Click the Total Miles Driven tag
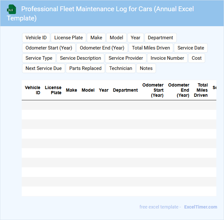The height and width of the screenshot is (220, 224). (x=151, y=48)
